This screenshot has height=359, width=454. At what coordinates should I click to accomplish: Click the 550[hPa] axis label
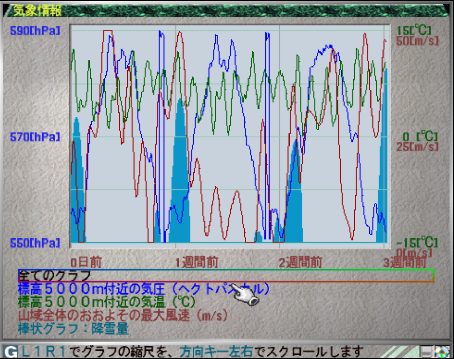coord(35,243)
